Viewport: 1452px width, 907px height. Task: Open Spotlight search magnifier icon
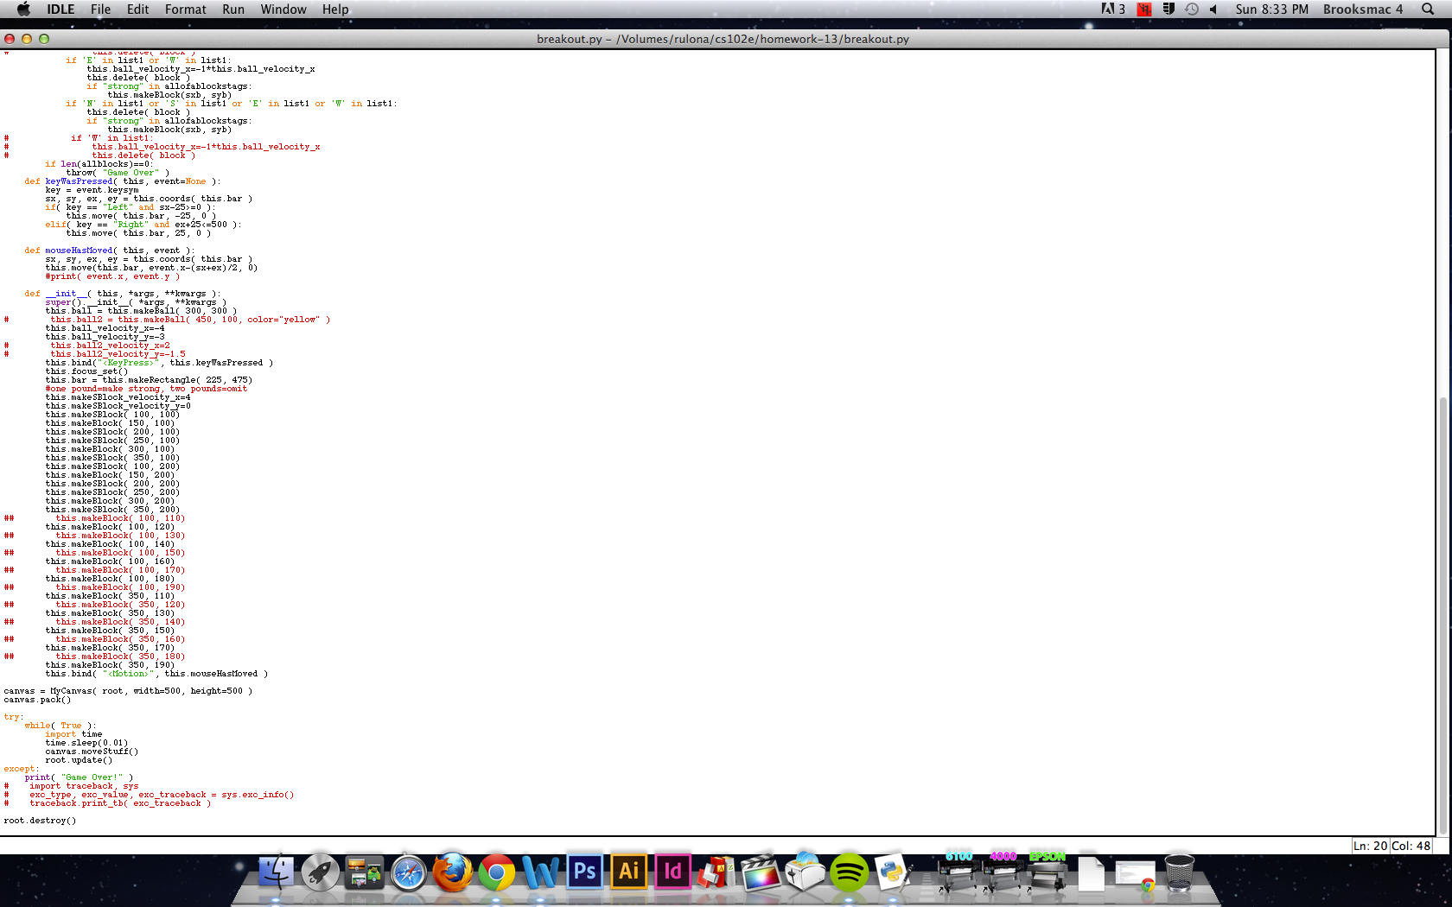tap(1428, 10)
